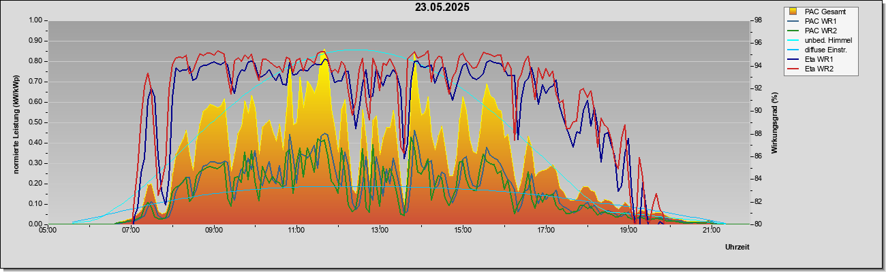This screenshot has height=272, width=886.
Task: Click the 09:00 time axis label
Action: pyautogui.click(x=213, y=231)
